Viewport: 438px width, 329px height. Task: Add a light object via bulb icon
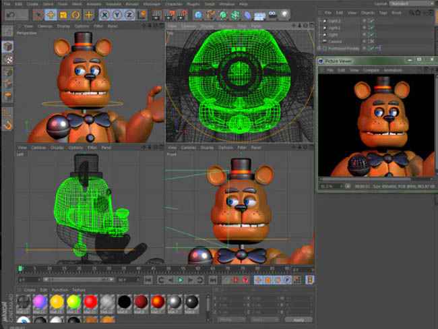284,15
